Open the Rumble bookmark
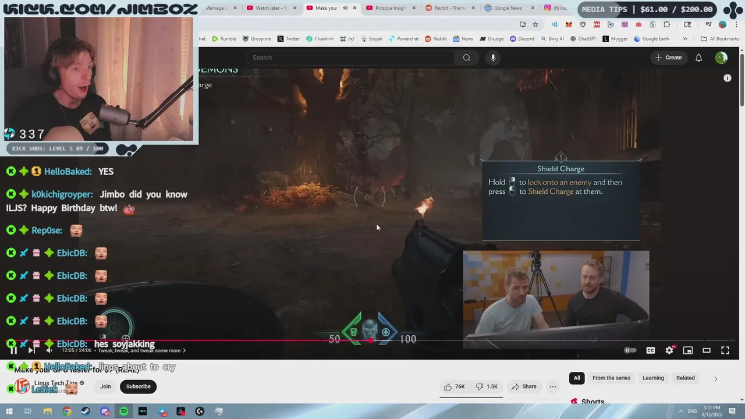The height and width of the screenshot is (419, 745). (223, 39)
